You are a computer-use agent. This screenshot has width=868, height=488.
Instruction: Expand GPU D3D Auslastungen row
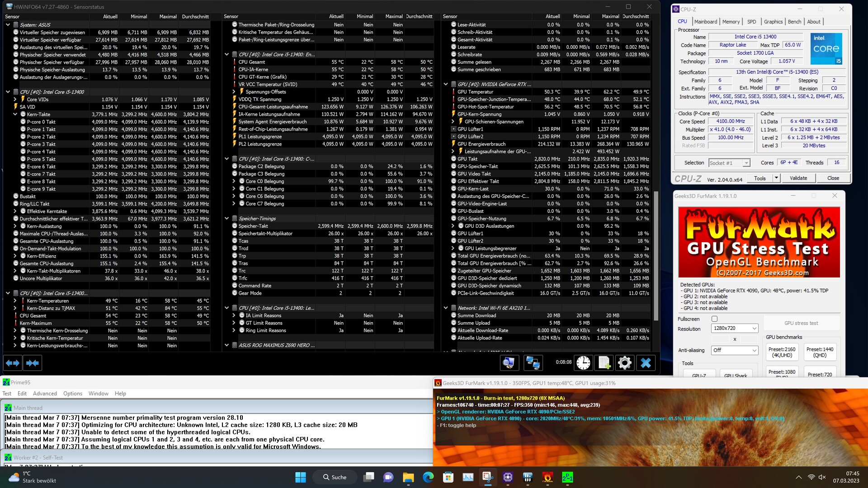[x=453, y=226]
